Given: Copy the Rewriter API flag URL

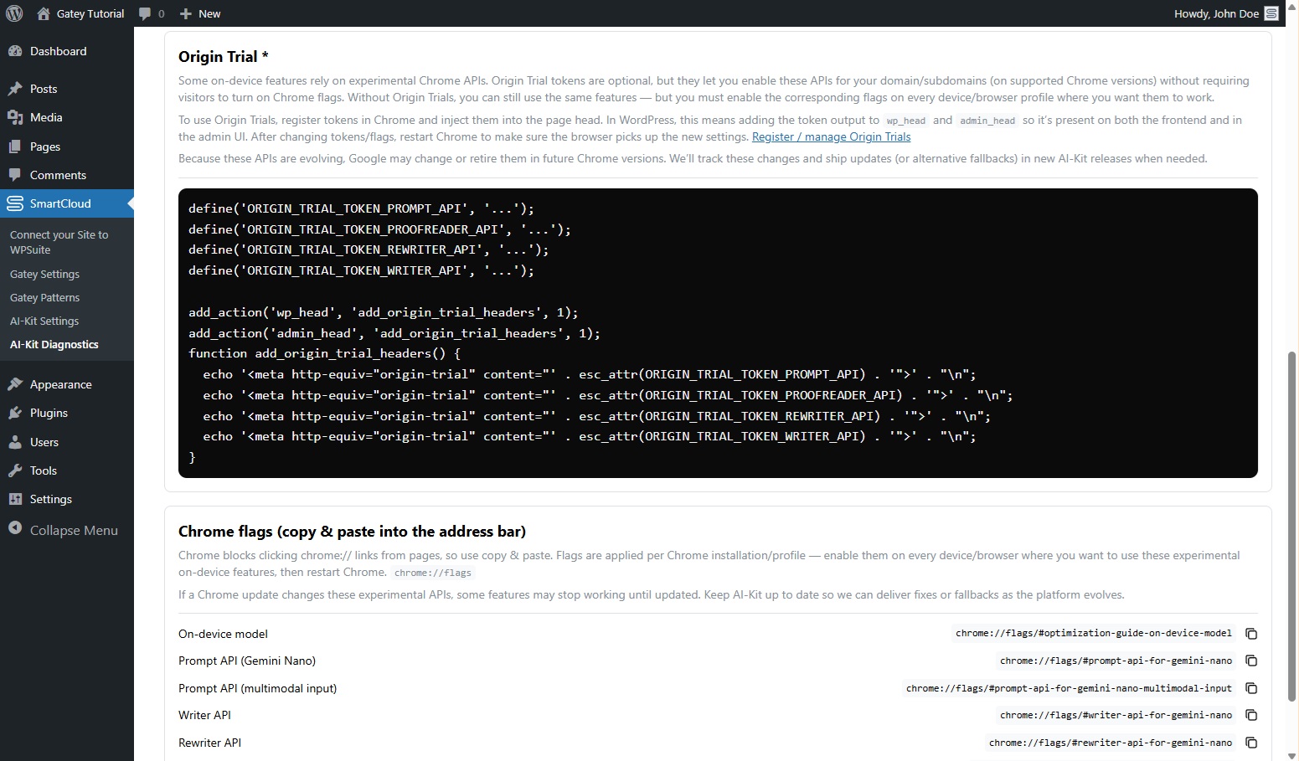Looking at the screenshot, I should click(x=1251, y=743).
